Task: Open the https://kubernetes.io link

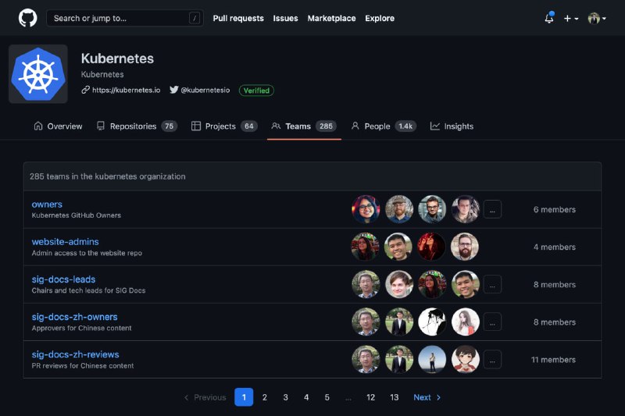Action: [x=121, y=90]
